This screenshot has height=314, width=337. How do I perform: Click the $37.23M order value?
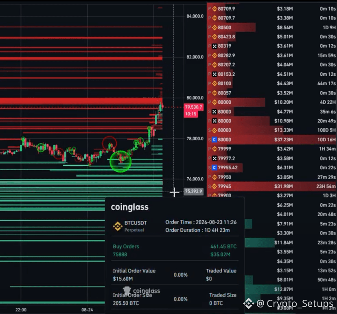(x=284, y=140)
